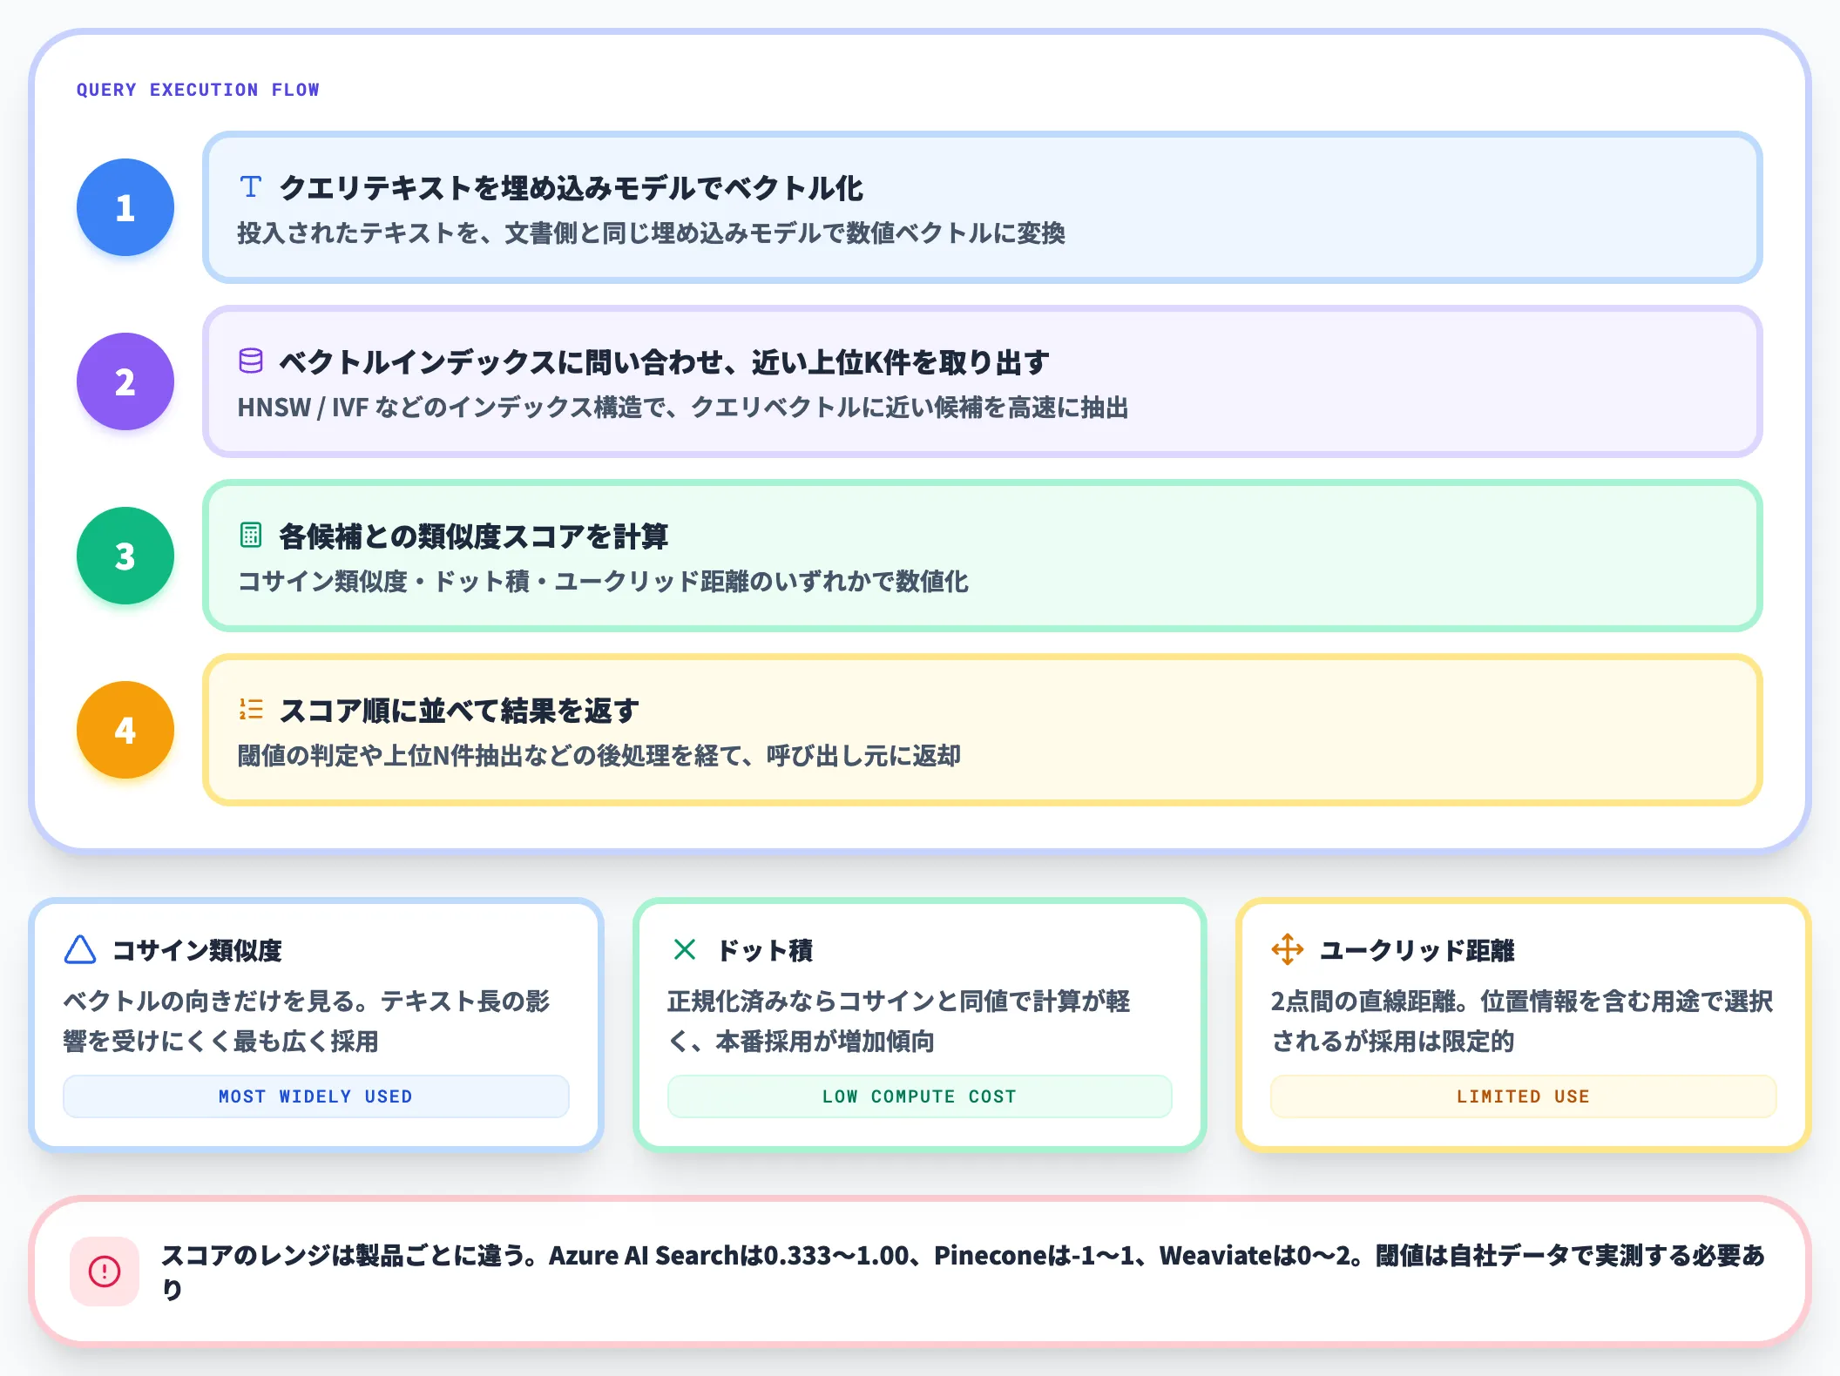Click the コサイン類似度 card title
The height and width of the screenshot is (1376, 1840).
[198, 950]
